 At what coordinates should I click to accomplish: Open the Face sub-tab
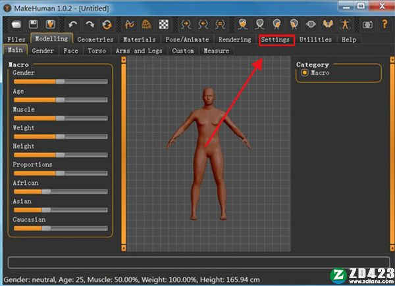tap(71, 51)
